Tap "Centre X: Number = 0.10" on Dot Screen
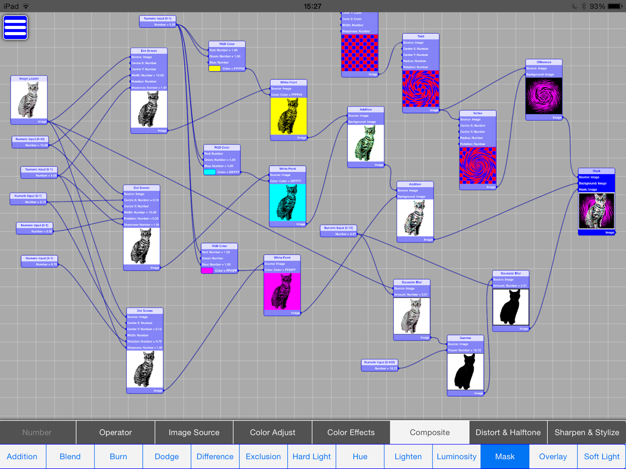Image resolution: width=626 pixels, height=469 pixels. (142, 200)
